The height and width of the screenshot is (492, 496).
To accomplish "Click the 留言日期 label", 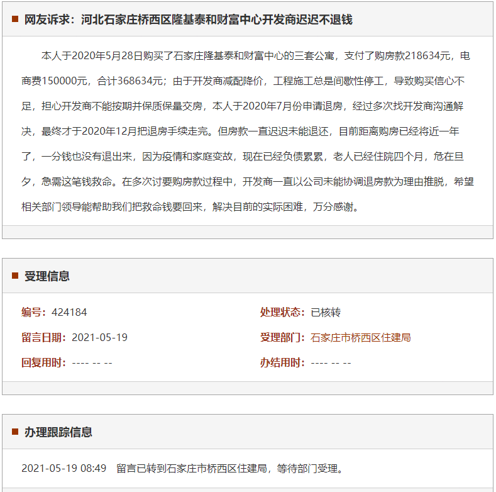I will pos(43,337).
